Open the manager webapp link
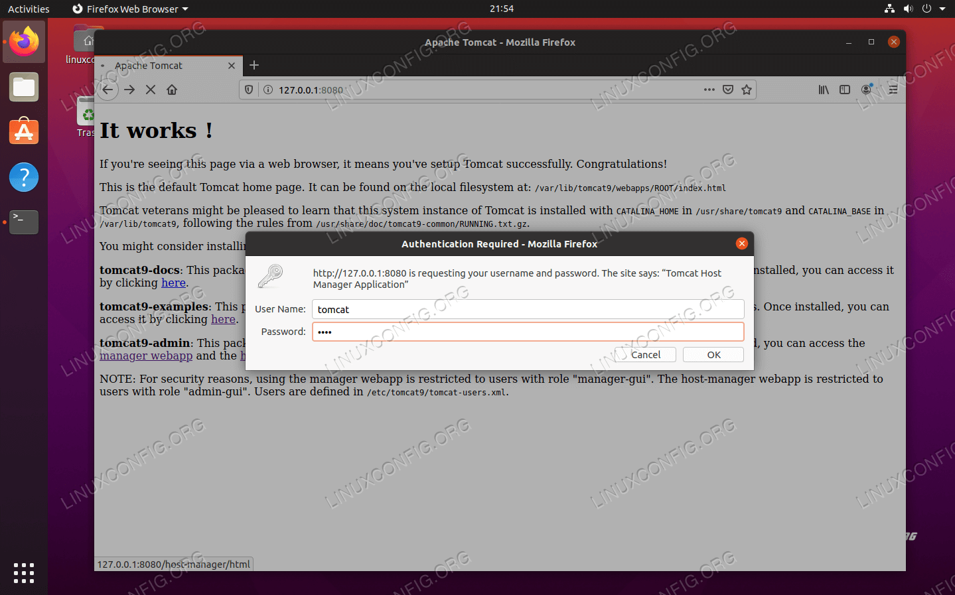 click(x=146, y=356)
